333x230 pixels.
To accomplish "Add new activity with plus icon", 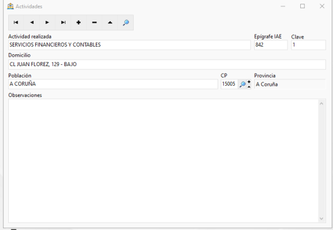I will click(x=79, y=23).
